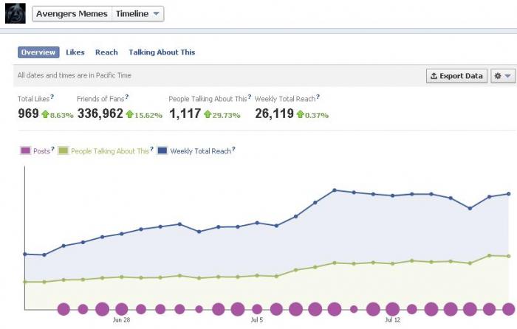Toggle green People Talking About This legend swatch
The height and width of the screenshot is (329, 517).
pyautogui.click(x=63, y=150)
